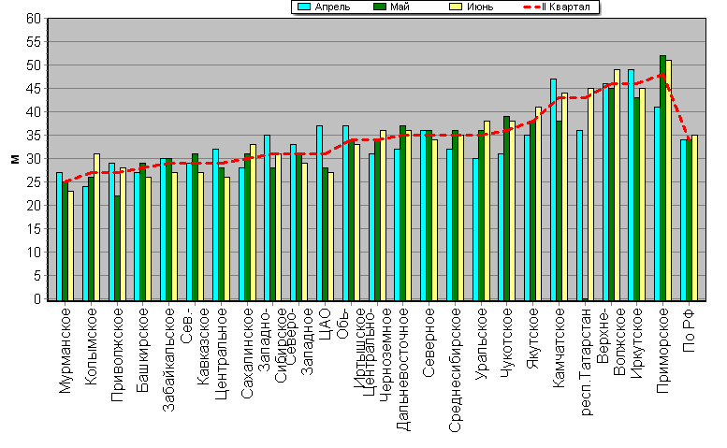
Task: Select the II Квартал legend label
Action: (566, 7)
